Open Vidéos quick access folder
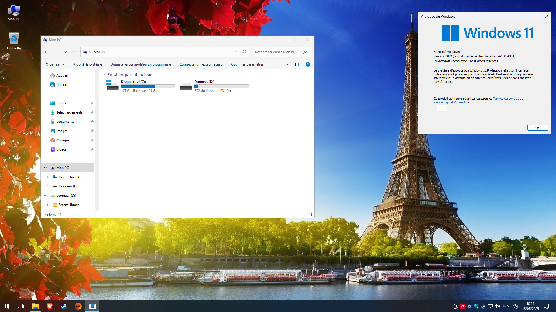 pyautogui.click(x=61, y=149)
